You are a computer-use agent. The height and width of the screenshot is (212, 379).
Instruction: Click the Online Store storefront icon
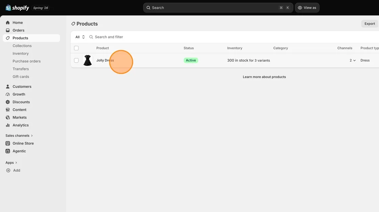[8, 143]
